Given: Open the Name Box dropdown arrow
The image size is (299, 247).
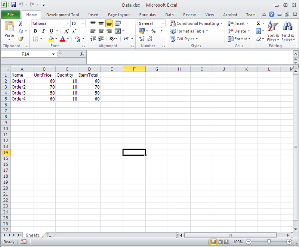Looking at the screenshot, I should 53,54.
